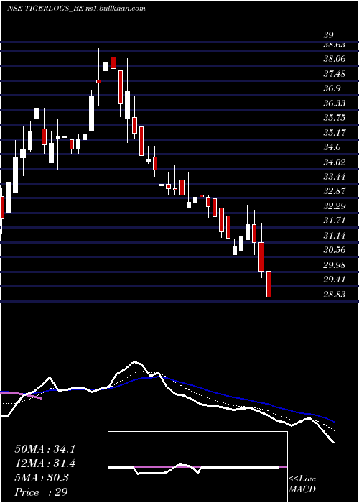Click price axis label 34.6
This screenshot has height=503, width=359.
click(332, 147)
